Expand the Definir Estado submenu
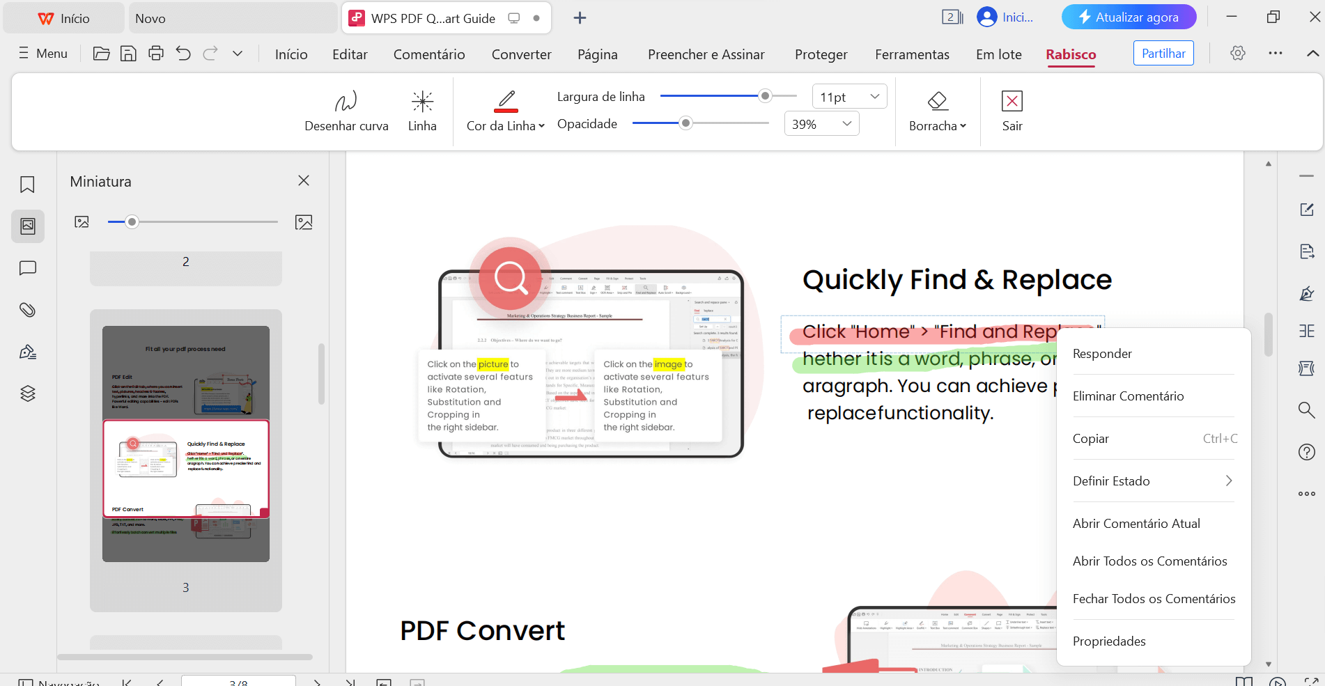 pyautogui.click(x=1153, y=481)
